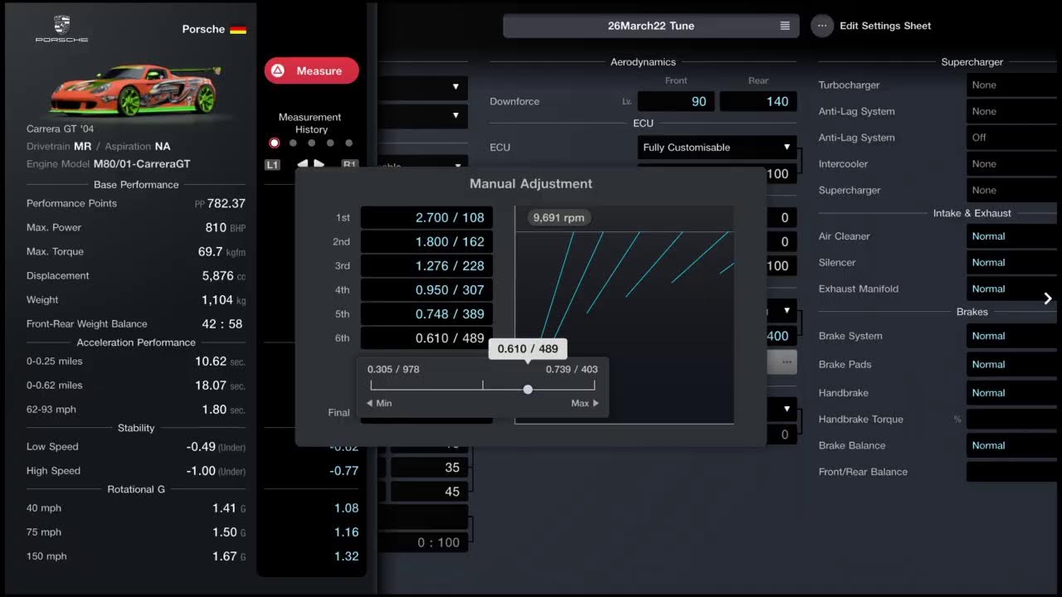Click the 0.610 / 489 slider tooltip
Screen dimensions: 1062x597
pos(528,348)
